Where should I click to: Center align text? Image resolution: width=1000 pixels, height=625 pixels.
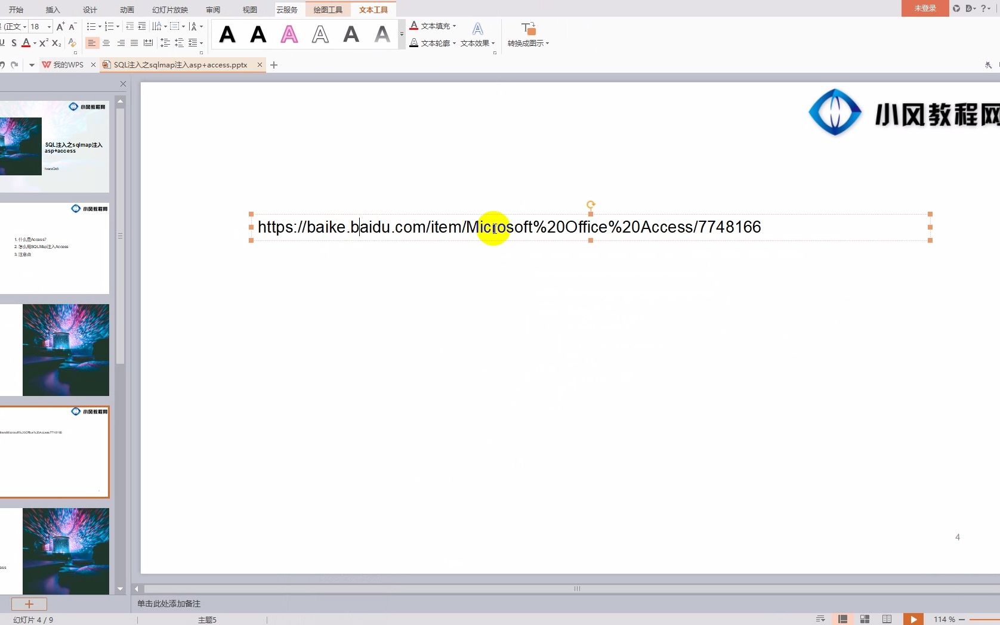click(106, 43)
